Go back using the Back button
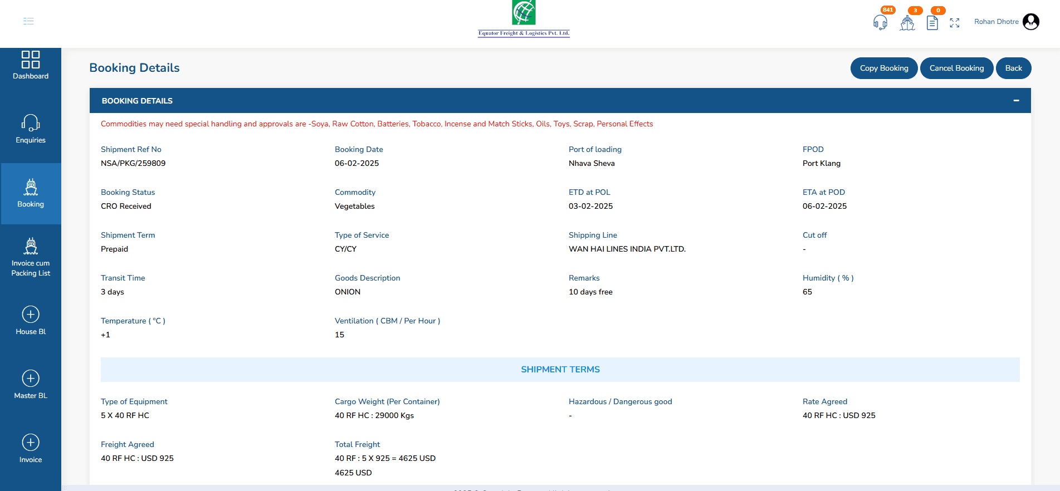 1013,68
